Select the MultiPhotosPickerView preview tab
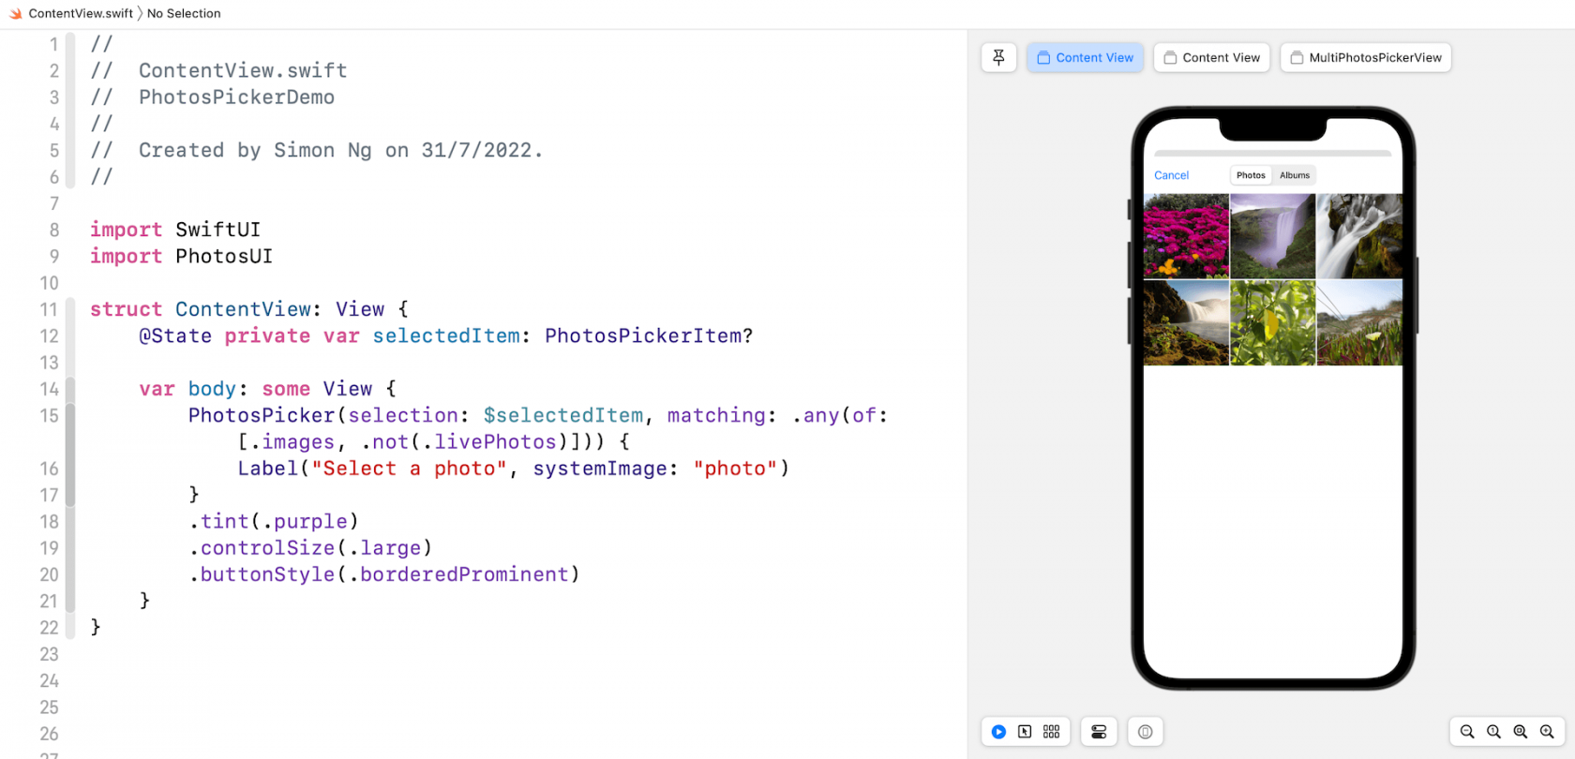This screenshot has width=1575, height=759. click(x=1365, y=57)
